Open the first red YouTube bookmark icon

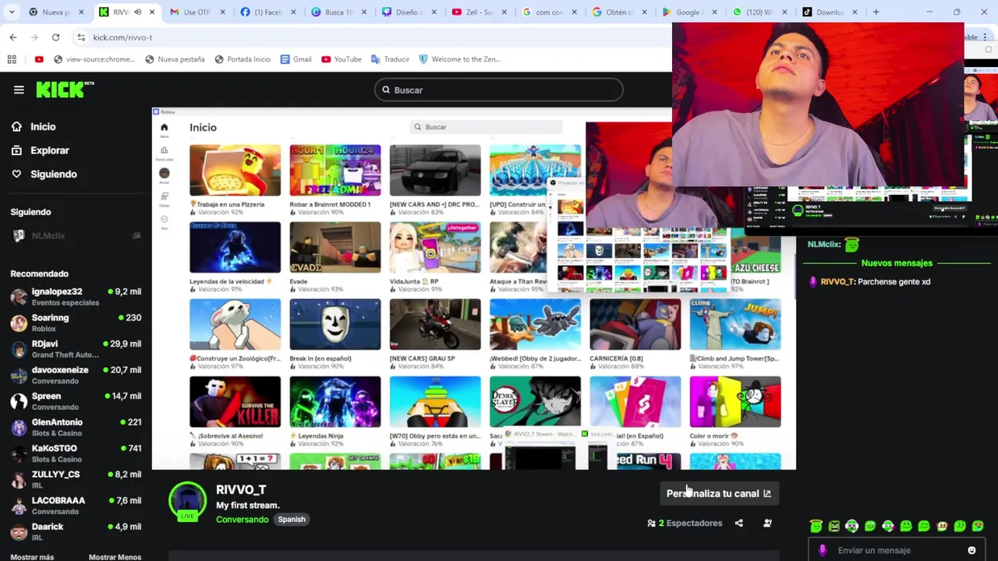[x=39, y=59]
